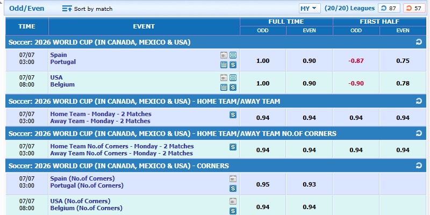430x215 pixels.
Task: Select Spain first half even 0.75
Action: (x=403, y=61)
